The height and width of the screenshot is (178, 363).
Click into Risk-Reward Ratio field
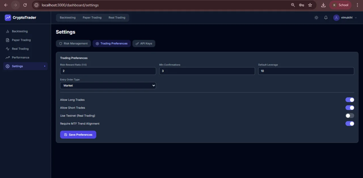pos(108,71)
